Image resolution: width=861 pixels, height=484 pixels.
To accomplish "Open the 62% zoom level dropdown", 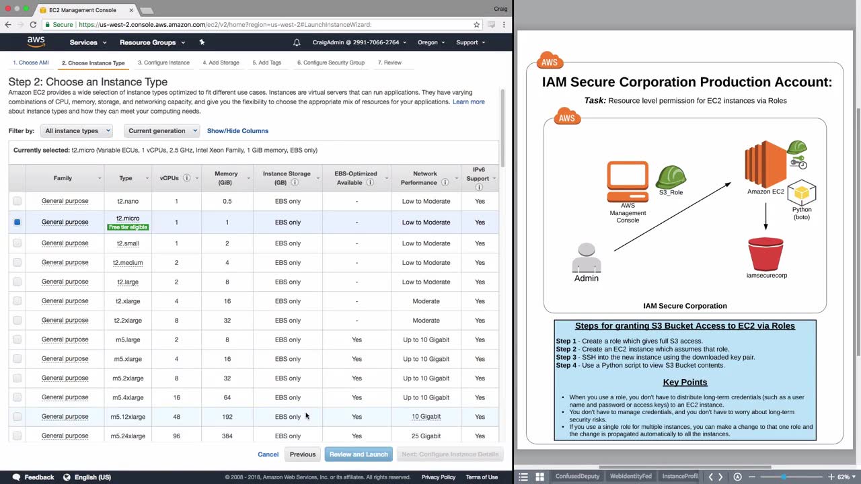I will pyautogui.click(x=846, y=477).
